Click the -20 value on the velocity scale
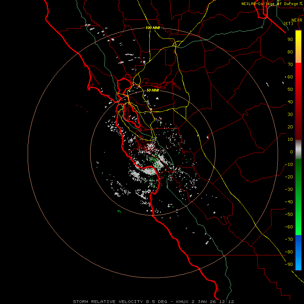 [x=289, y=177]
